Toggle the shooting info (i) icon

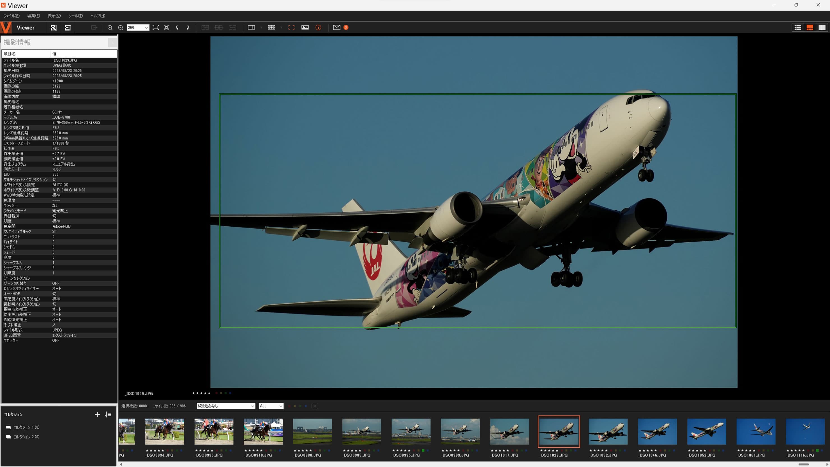(x=318, y=28)
